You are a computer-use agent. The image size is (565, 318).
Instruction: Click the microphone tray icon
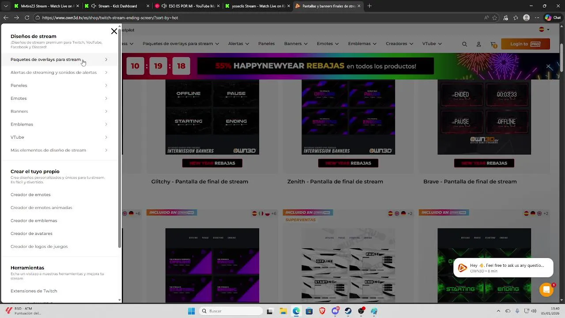[517, 311]
